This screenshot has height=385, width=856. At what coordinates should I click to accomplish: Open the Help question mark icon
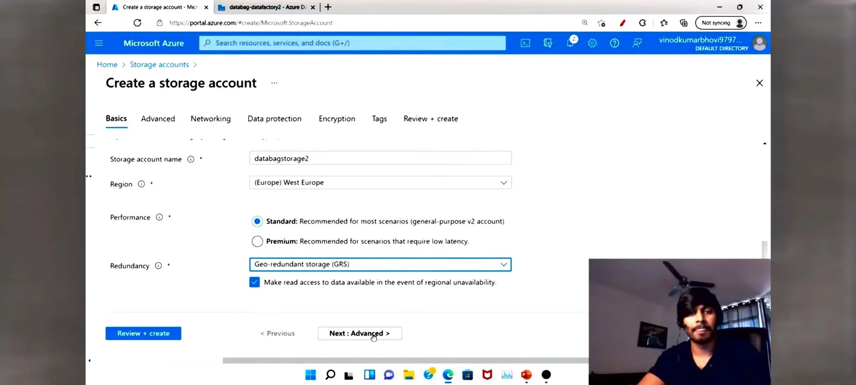tap(614, 43)
